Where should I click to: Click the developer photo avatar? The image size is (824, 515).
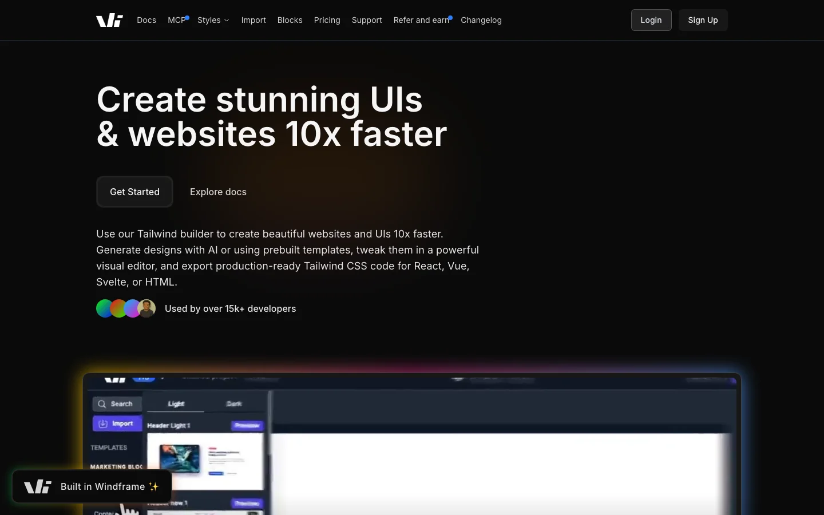click(x=146, y=308)
